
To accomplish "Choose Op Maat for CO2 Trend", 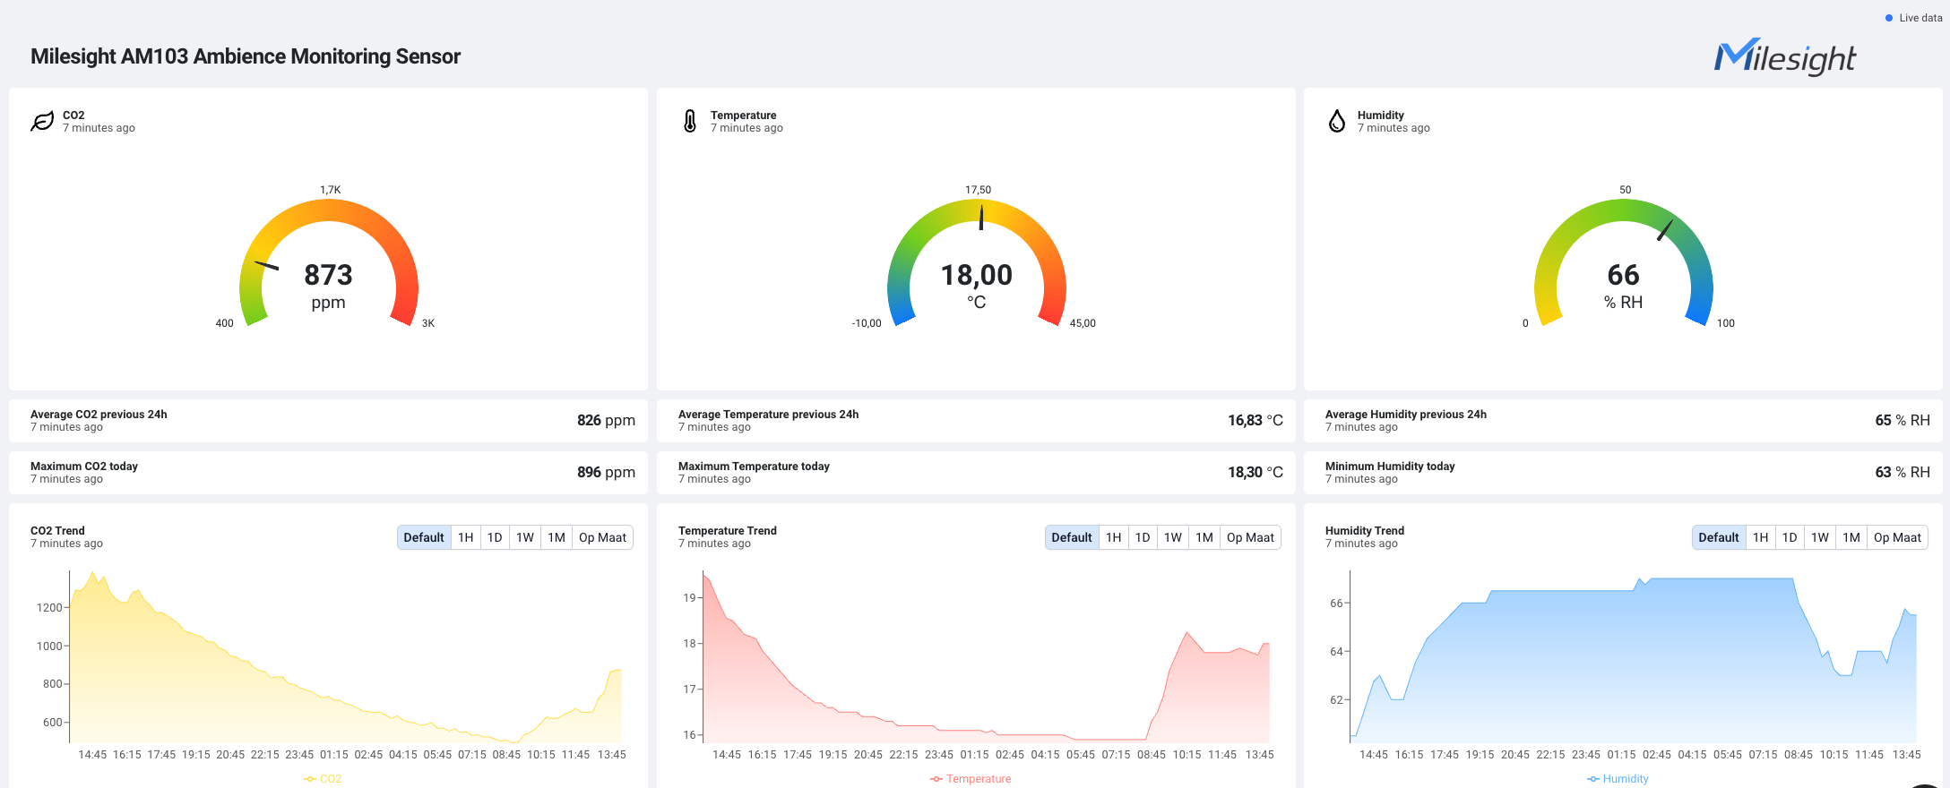I will coord(602,537).
